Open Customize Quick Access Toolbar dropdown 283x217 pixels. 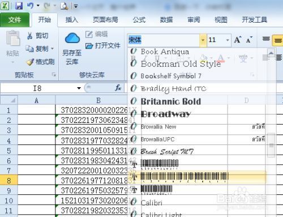(76, 6)
